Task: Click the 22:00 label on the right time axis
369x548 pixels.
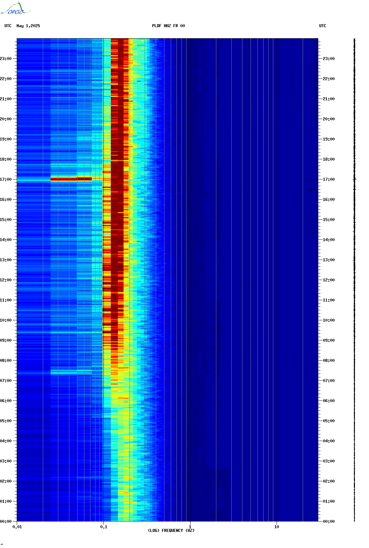Action: 329,79
